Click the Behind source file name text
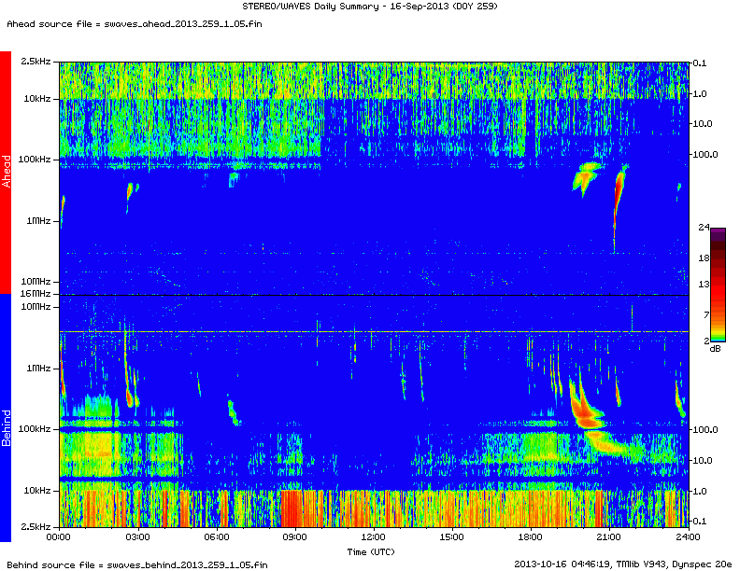740x571 pixels. 135,564
